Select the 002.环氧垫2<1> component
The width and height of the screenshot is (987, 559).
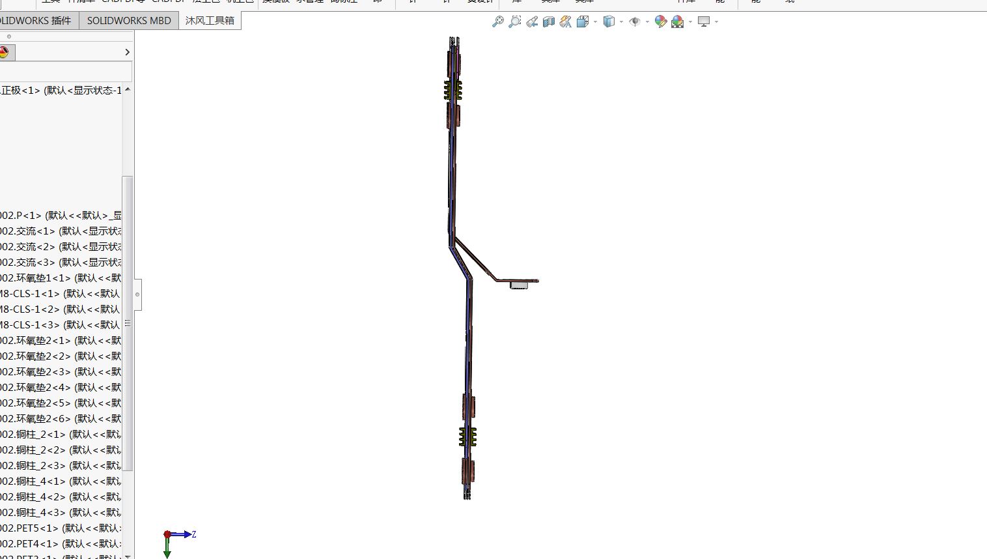[61, 340]
